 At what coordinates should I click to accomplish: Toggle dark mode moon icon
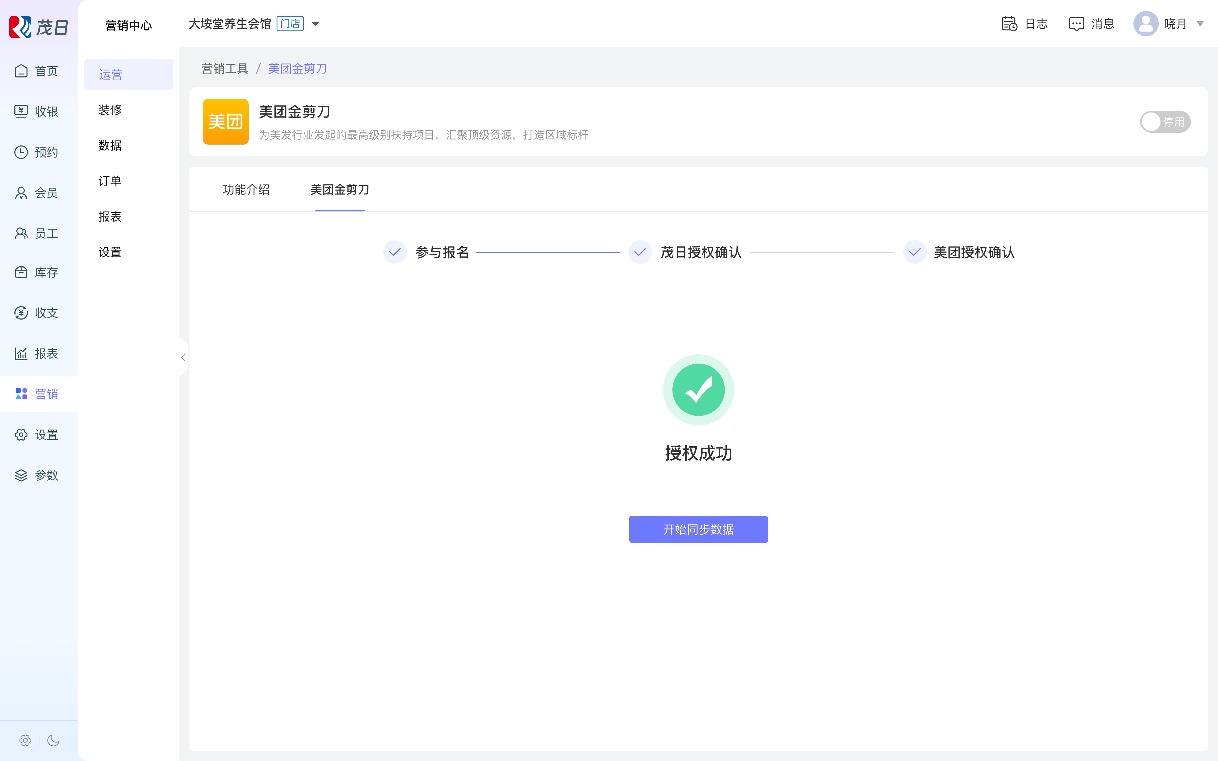[x=53, y=740]
